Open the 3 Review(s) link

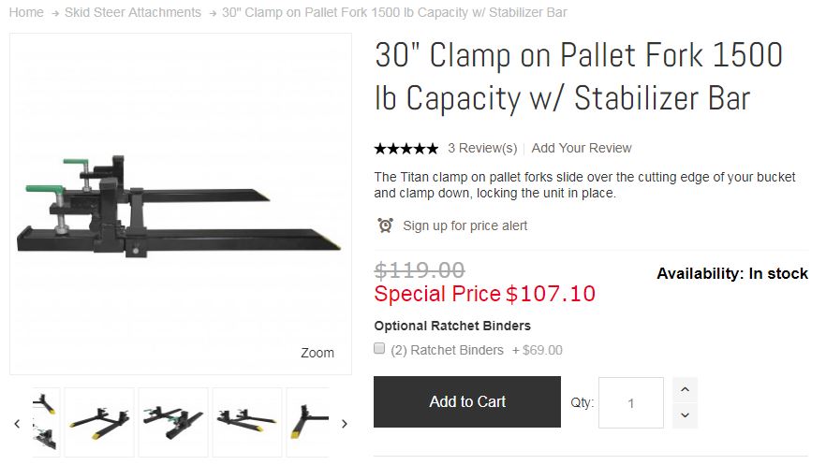click(x=482, y=149)
